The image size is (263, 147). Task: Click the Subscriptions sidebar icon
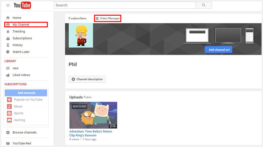click(x=8, y=38)
